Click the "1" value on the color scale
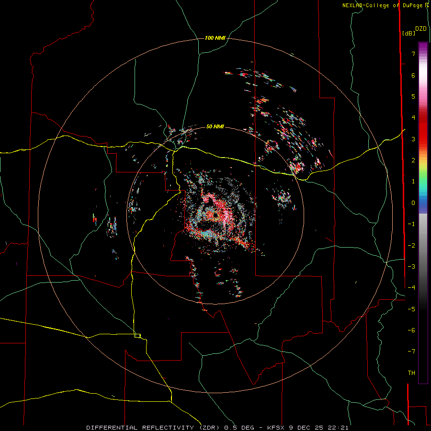The width and height of the screenshot is (431, 431). tap(413, 181)
